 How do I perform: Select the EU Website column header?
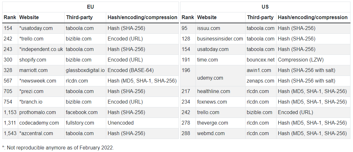41,18
